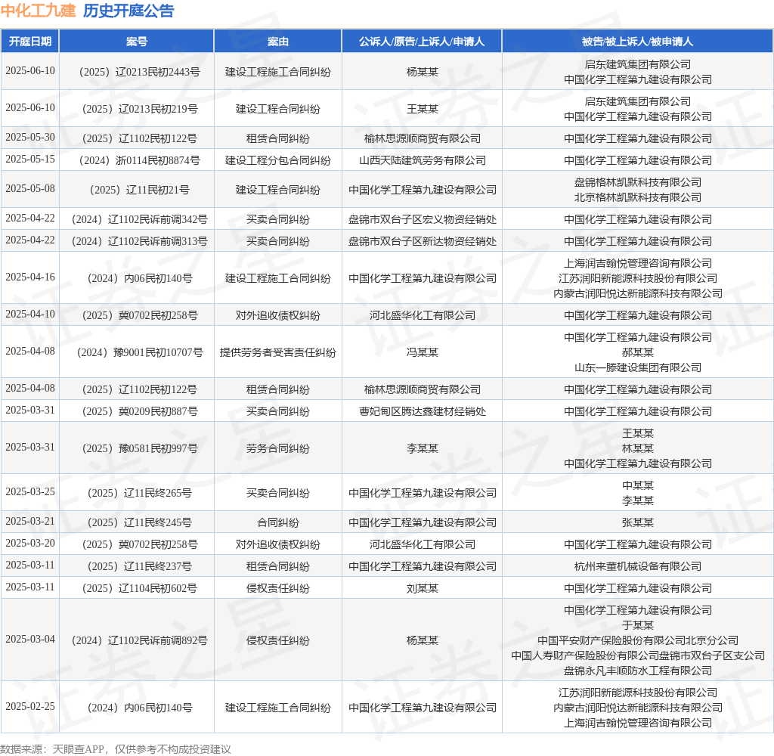This screenshot has height=756, width=774.
Task: Click plaintiff 李某某 in 2025-03-31 row
Action: pyautogui.click(x=423, y=448)
